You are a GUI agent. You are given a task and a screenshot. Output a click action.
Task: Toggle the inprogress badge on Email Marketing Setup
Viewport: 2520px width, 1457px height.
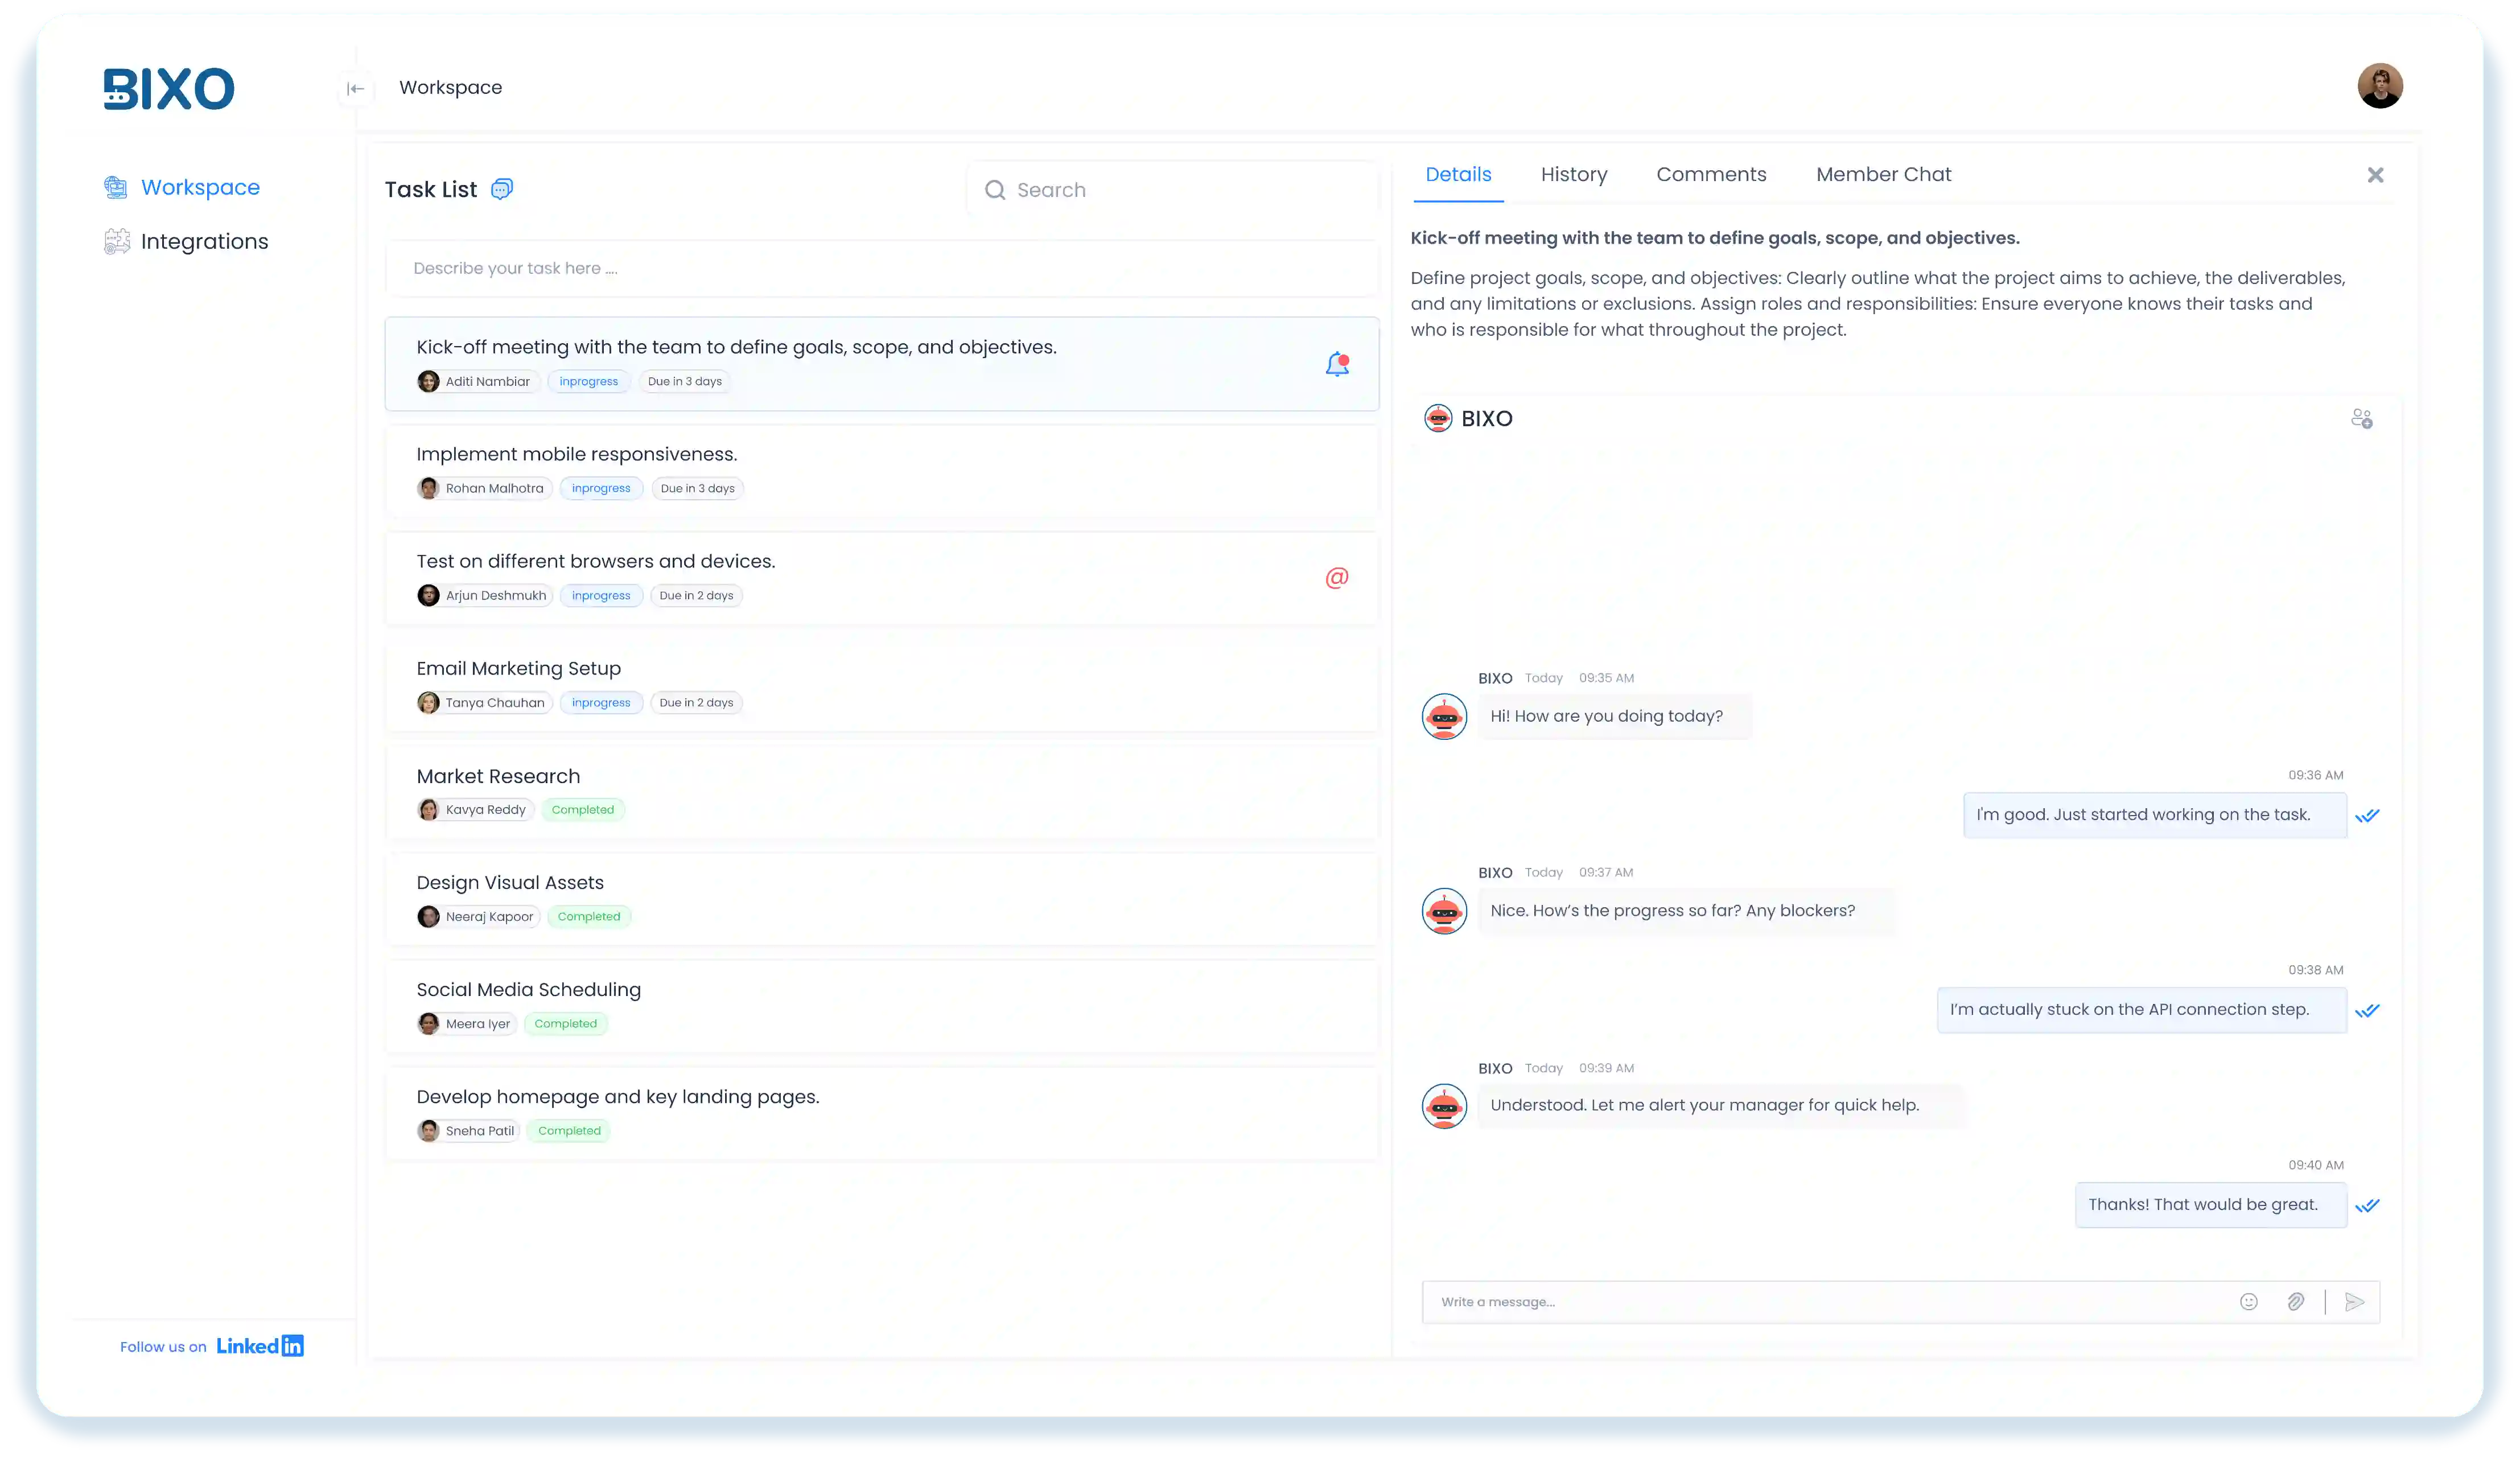tap(601, 702)
